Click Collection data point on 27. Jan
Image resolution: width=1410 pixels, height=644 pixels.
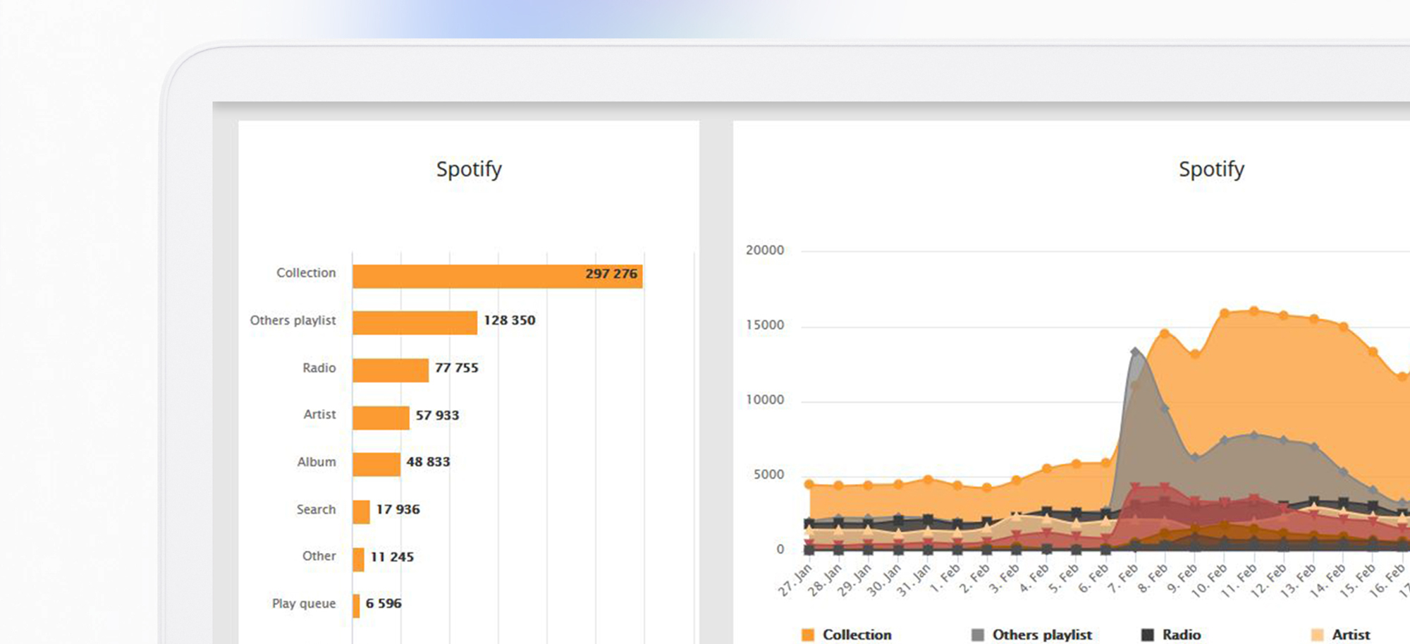pyautogui.click(x=809, y=485)
